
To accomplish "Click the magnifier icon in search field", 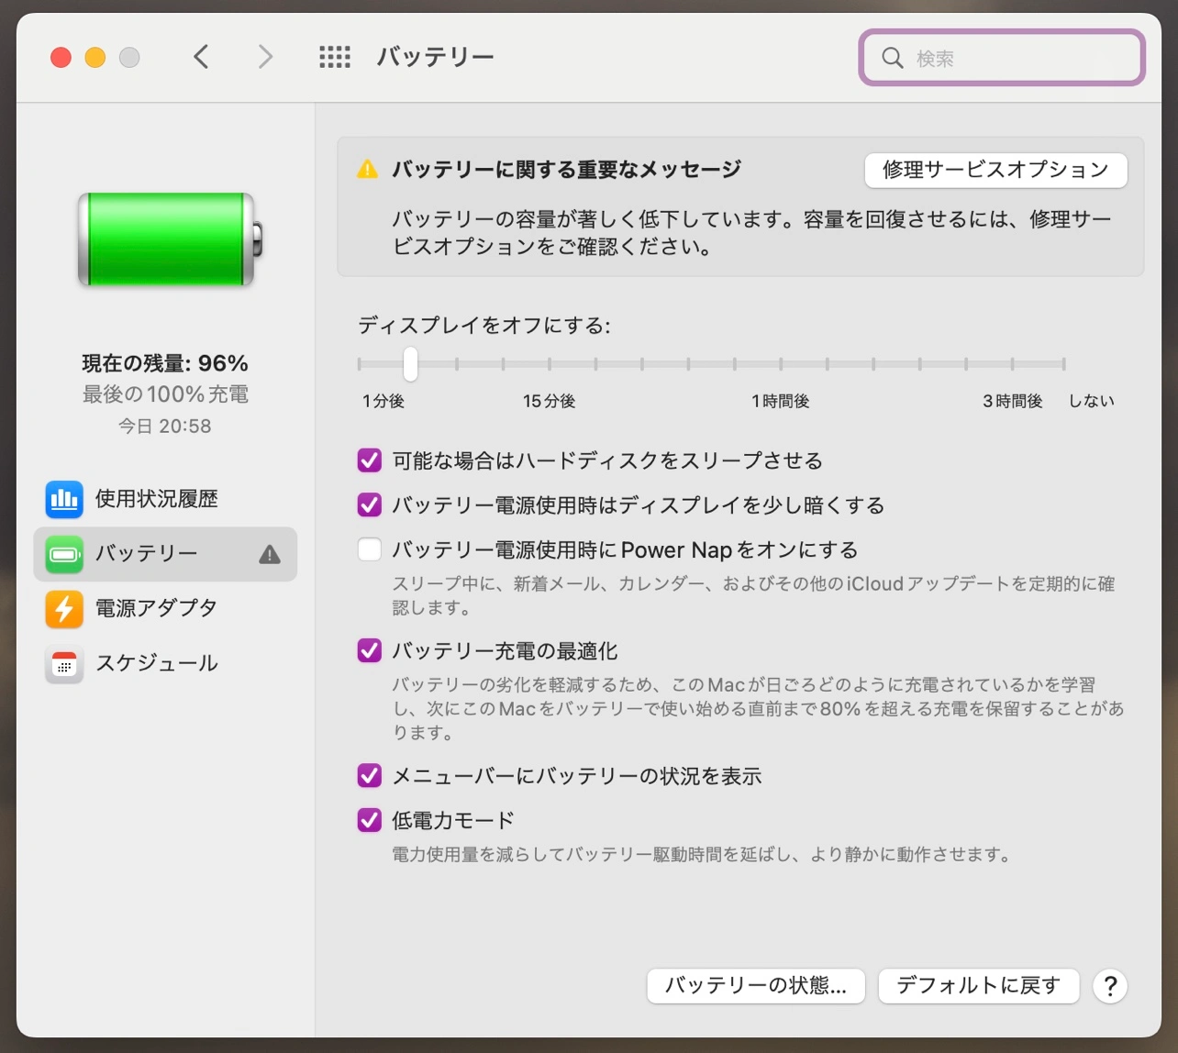I will click(x=892, y=58).
